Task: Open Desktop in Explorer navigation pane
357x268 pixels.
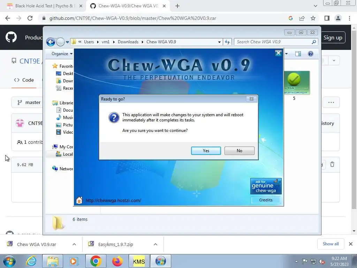Action: click(x=64, y=73)
